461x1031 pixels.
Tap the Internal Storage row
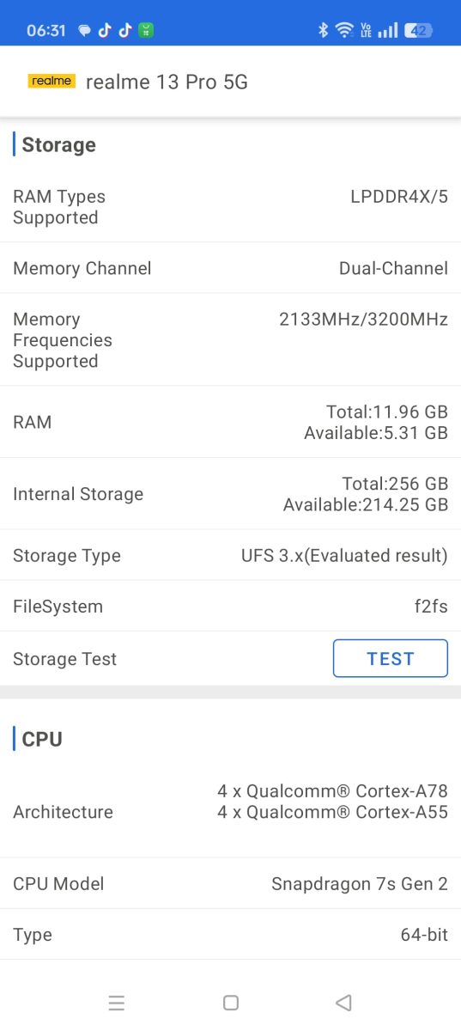(230, 494)
